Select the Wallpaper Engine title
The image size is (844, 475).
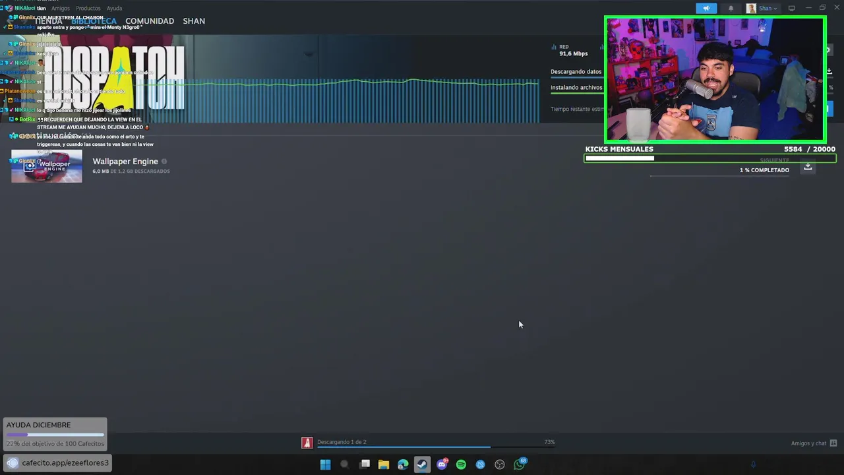tap(125, 162)
